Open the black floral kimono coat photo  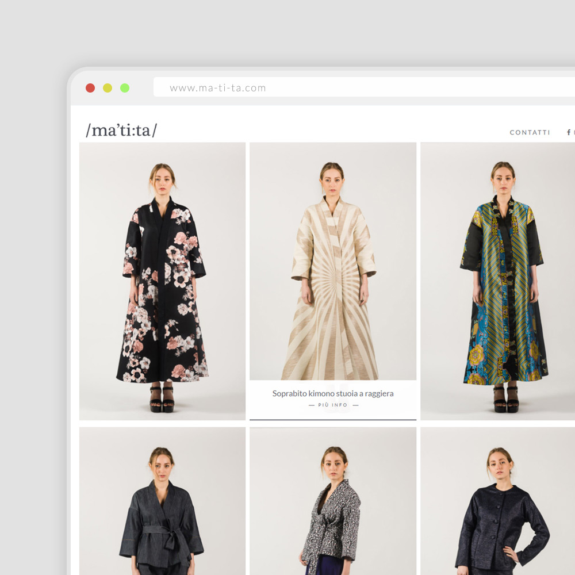(x=163, y=281)
